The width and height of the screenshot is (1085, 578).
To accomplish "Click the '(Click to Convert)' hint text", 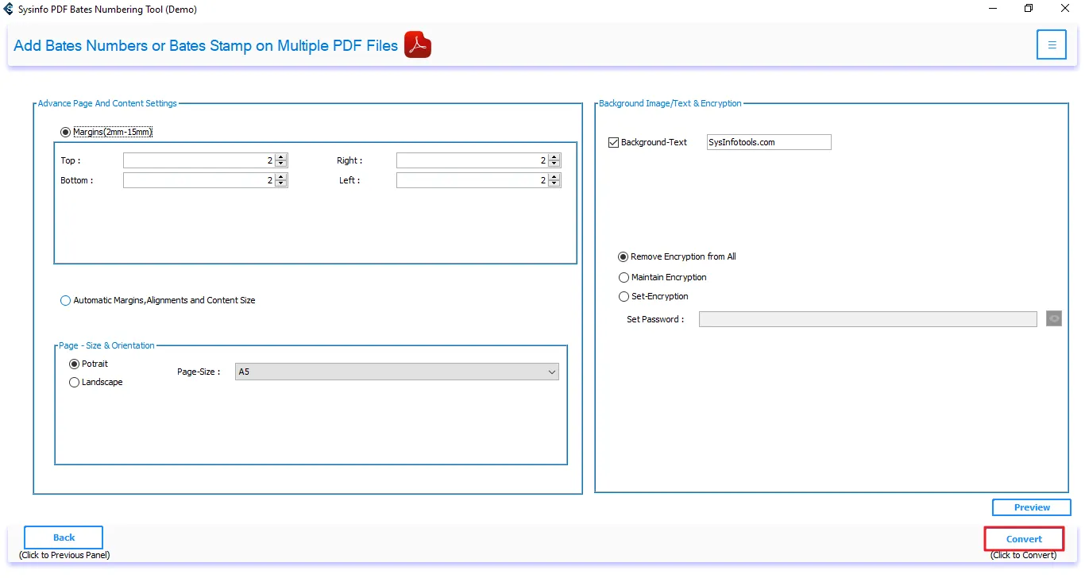I will click(x=1024, y=556).
